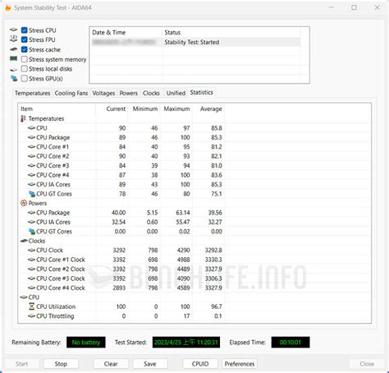This screenshot has height=373, width=389.
Task: Click the Maximum column header
Action: pyautogui.click(x=176, y=109)
